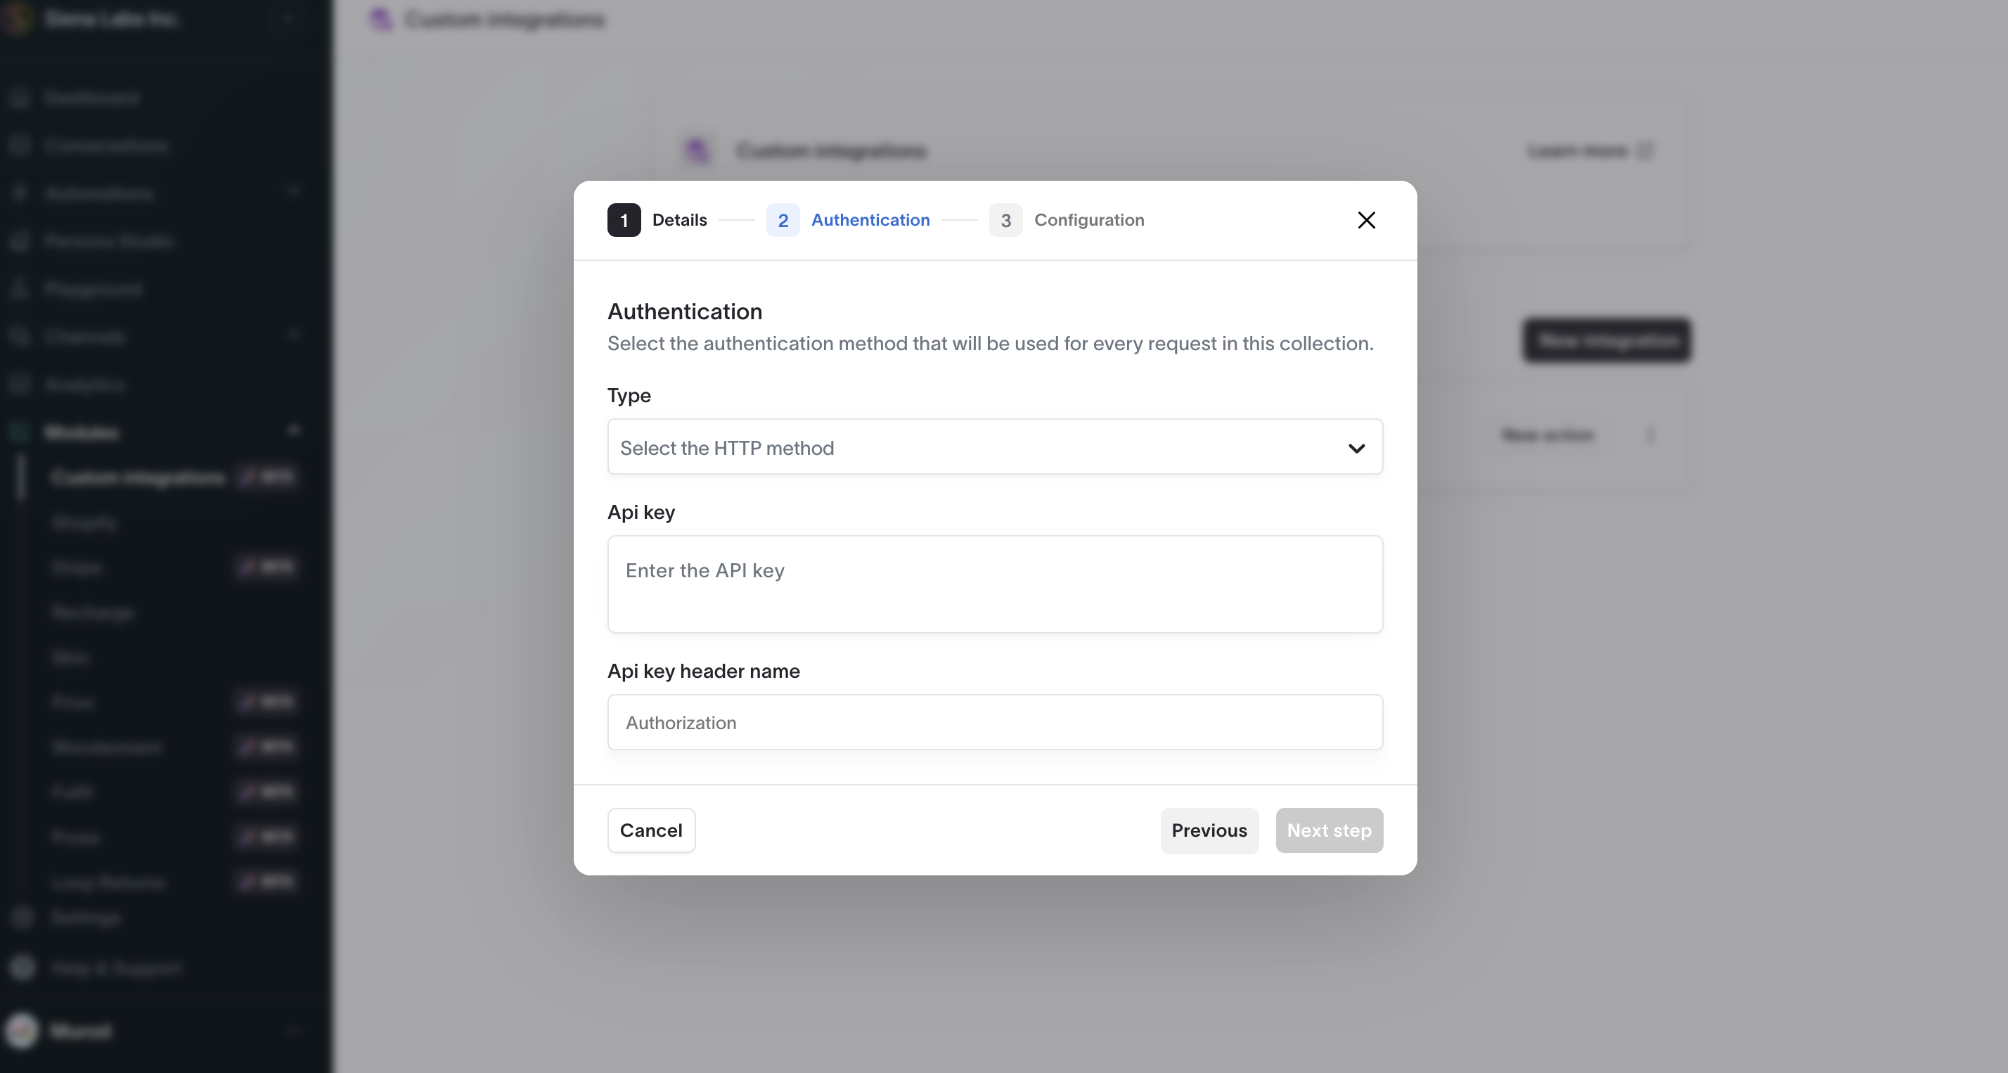
Task: Select step number 1 badge
Action: coord(624,220)
